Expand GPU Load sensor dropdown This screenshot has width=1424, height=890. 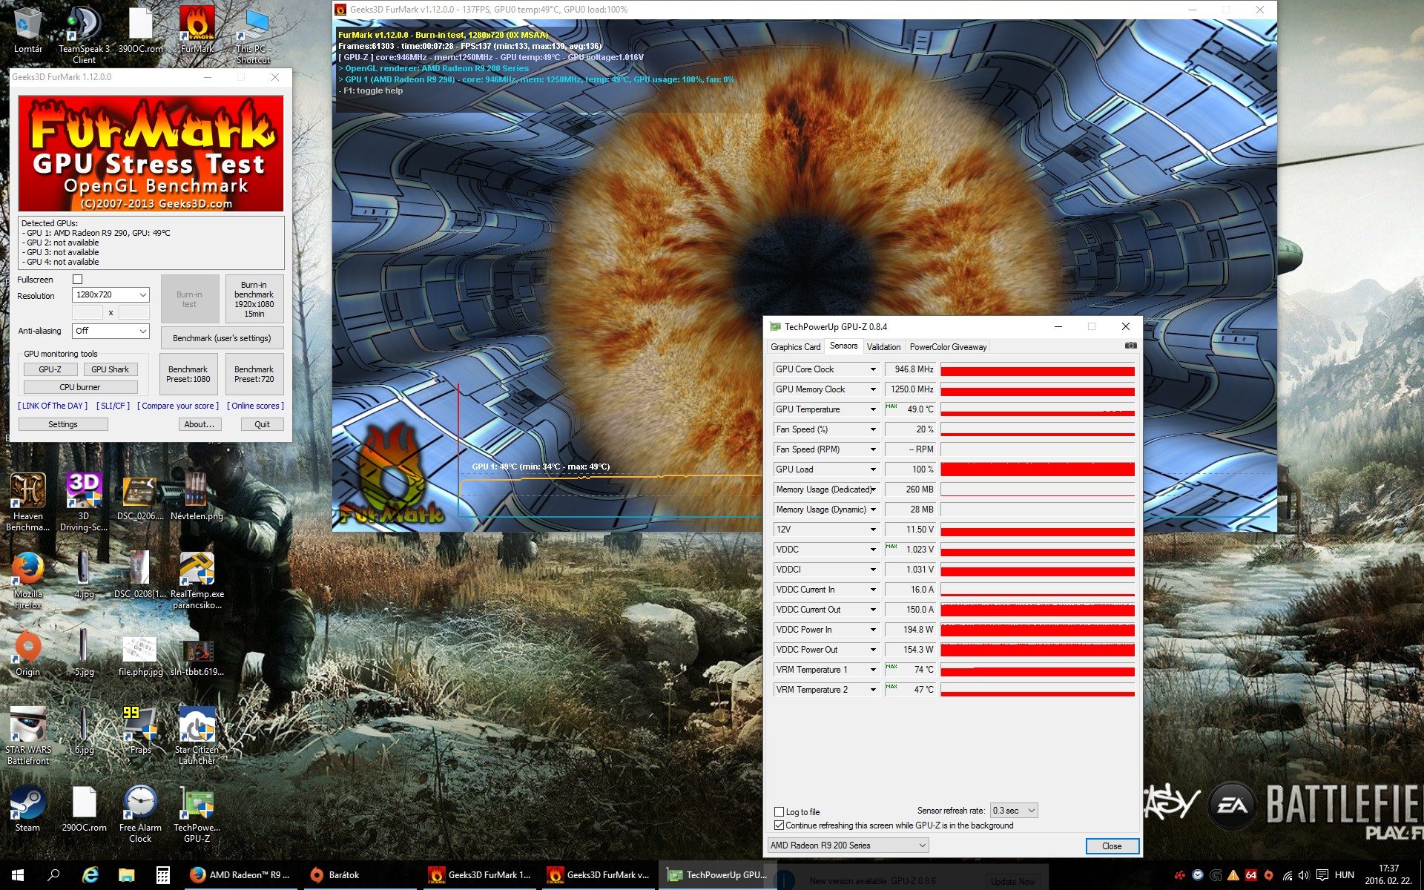873,469
